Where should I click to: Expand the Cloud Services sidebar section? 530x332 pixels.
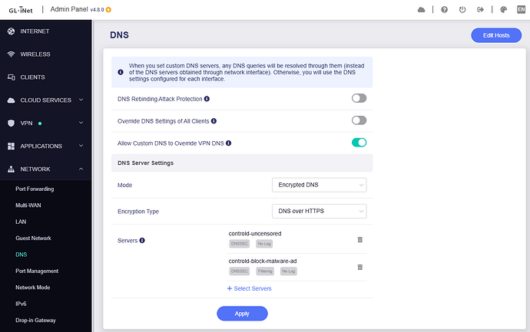tap(45, 100)
